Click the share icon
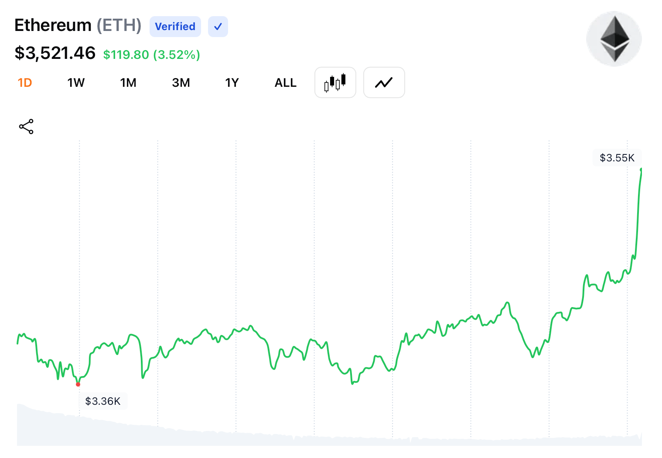The image size is (662, 458). click(26, 126)
